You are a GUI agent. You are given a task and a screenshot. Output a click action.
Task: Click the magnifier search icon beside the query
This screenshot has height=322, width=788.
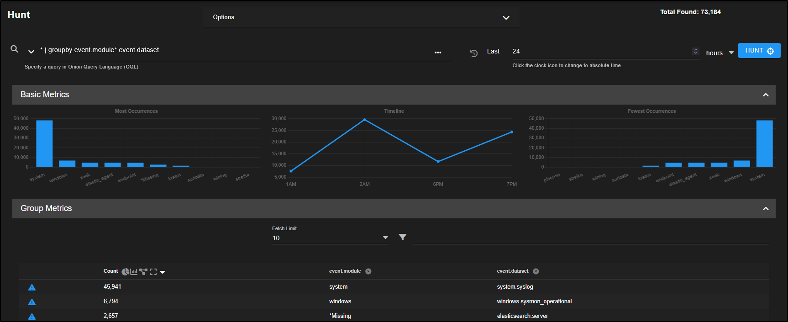(x=15, y=49)
